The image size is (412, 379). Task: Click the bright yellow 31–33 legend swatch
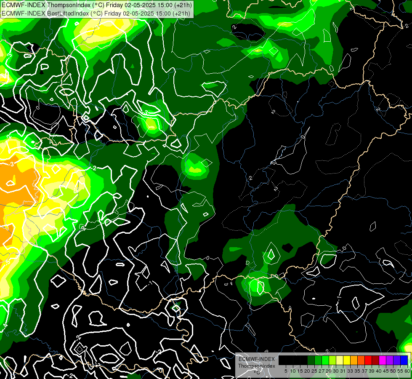point(347,360)
